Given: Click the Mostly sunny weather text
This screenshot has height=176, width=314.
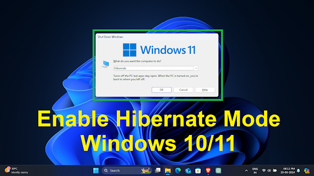Looking at the screenshot, I should click(20, 173).
